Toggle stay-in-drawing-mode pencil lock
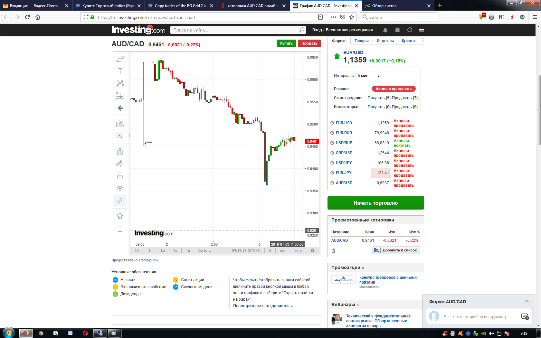 [x=120, y=164]
